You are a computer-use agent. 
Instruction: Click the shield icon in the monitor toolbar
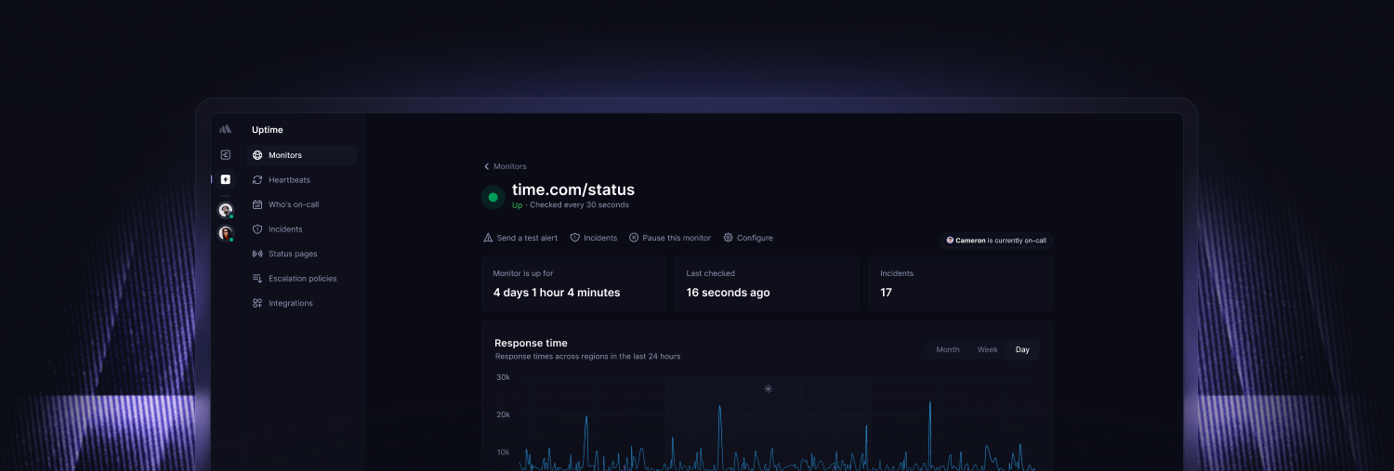pos(575,238)
